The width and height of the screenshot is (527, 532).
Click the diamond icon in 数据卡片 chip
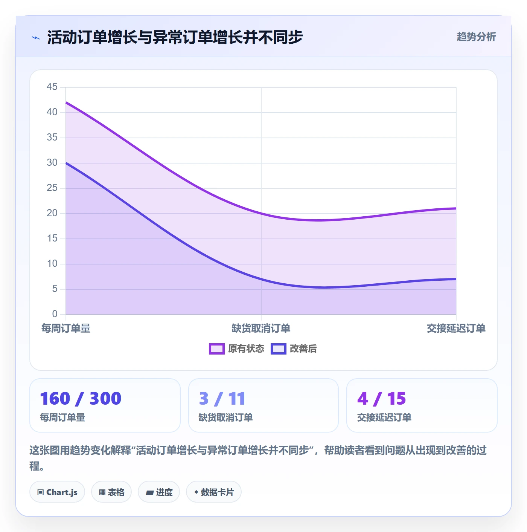pyautogui.click(x=196, y=492)
